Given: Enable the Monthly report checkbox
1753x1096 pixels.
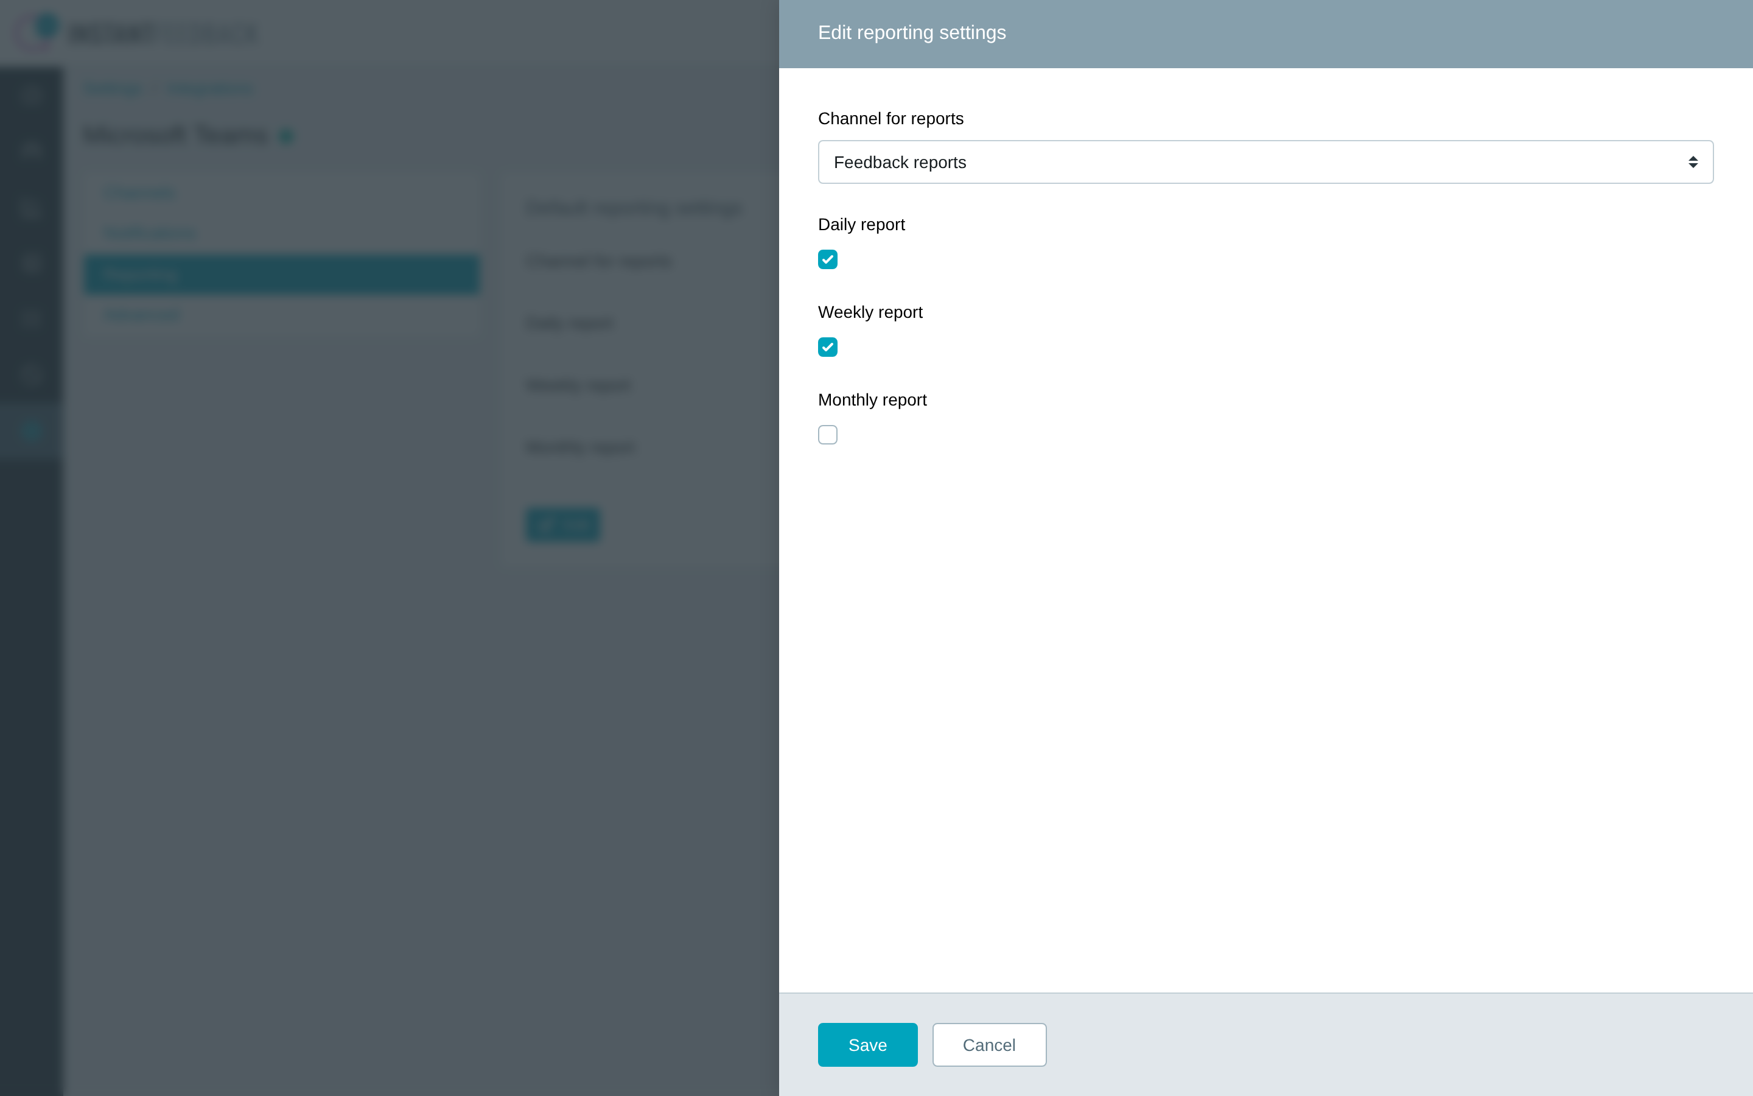Looking at the screenshot, I should point(827,435).
